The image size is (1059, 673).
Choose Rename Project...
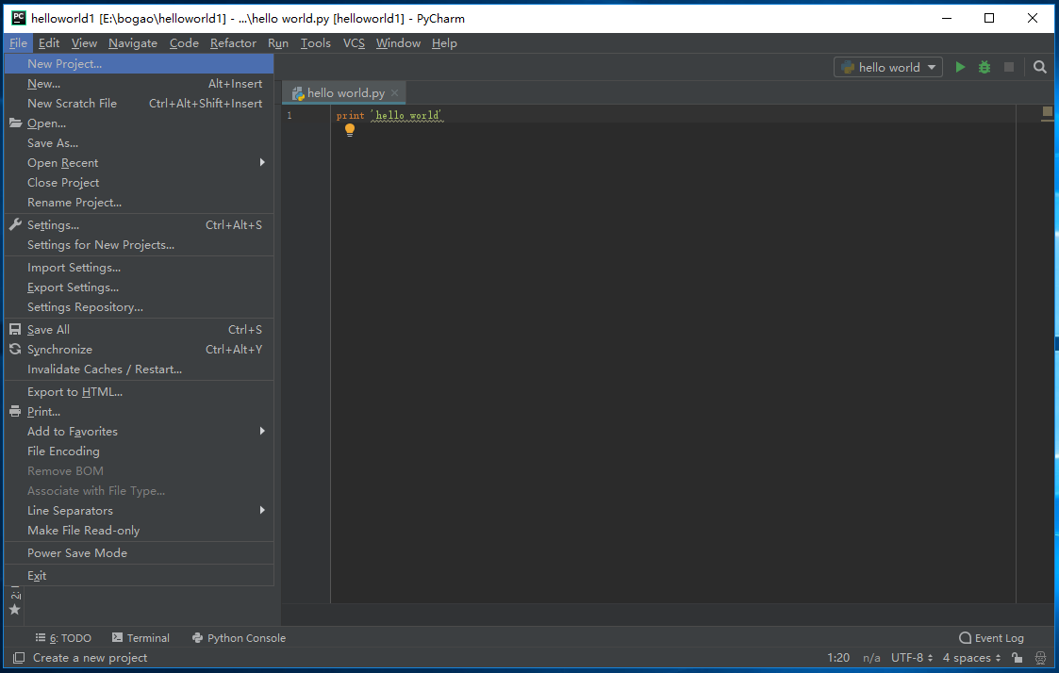140,203
